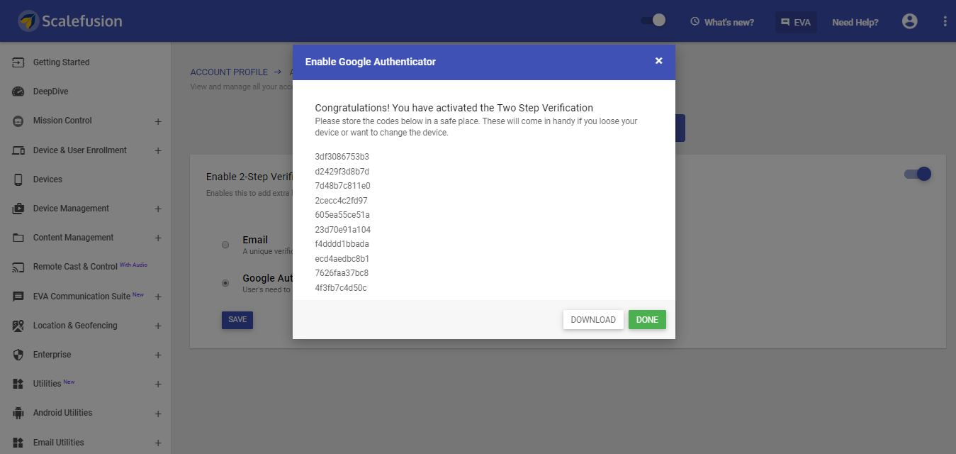
Task: Click the Remote Cast & Control icon
Action: click(x=18, y=267)
